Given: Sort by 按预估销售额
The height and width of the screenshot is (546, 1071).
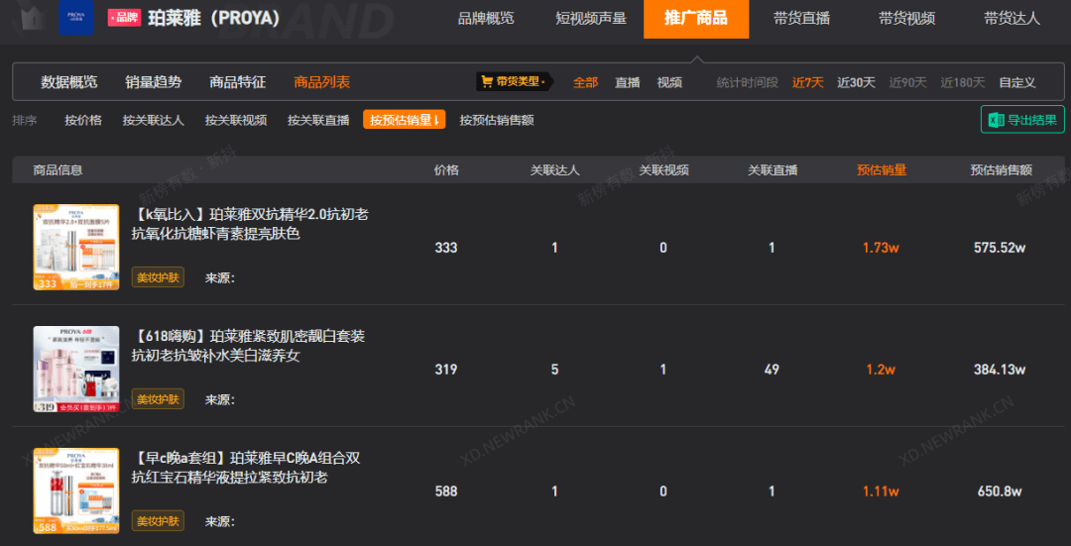Looking at the screenshot, I should coord(497,120).
